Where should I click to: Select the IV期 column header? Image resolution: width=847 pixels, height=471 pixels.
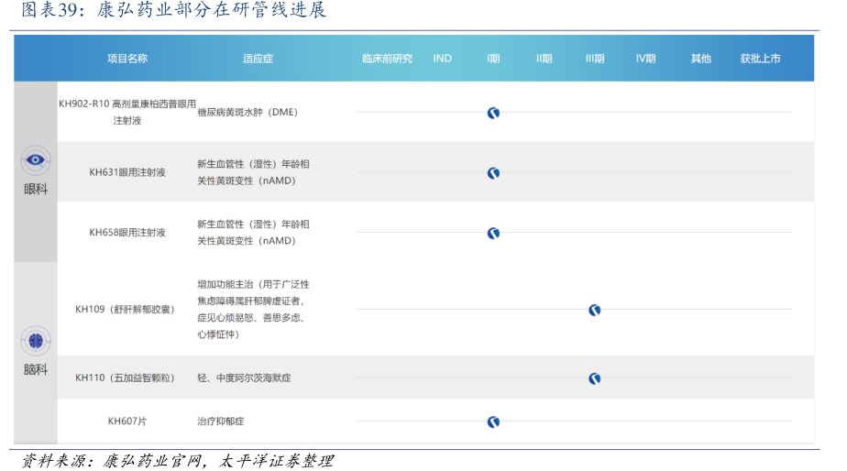pos(645,59)
